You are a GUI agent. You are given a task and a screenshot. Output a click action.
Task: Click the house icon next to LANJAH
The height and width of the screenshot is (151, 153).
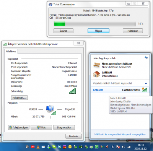click(96, 74)
